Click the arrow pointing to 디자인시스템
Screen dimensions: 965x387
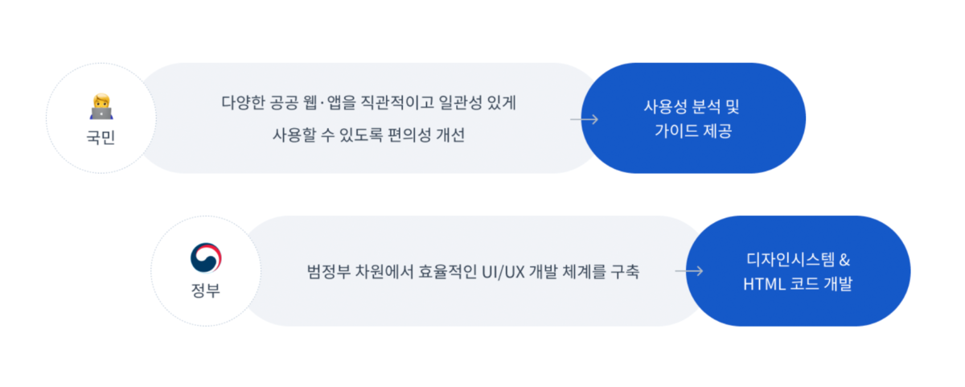click(689, 271)
